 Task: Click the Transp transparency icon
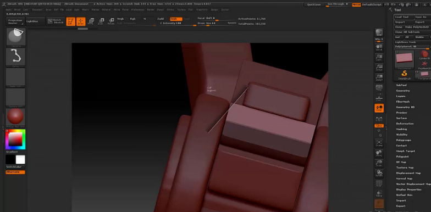379,193
